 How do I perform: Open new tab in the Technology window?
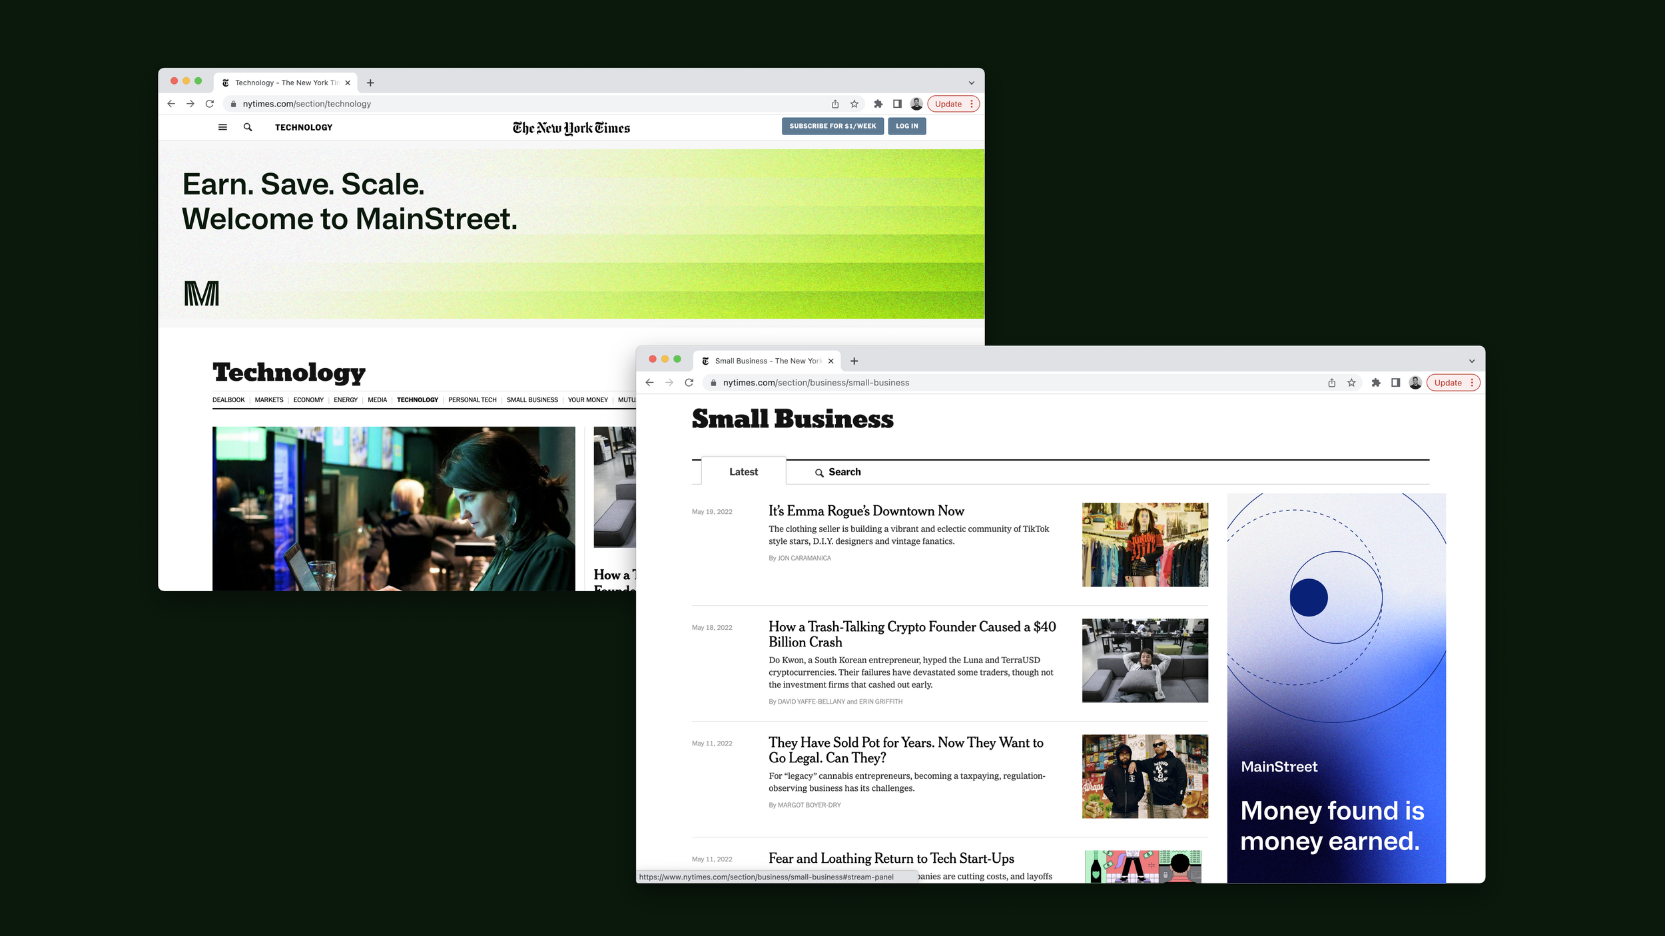370,83
